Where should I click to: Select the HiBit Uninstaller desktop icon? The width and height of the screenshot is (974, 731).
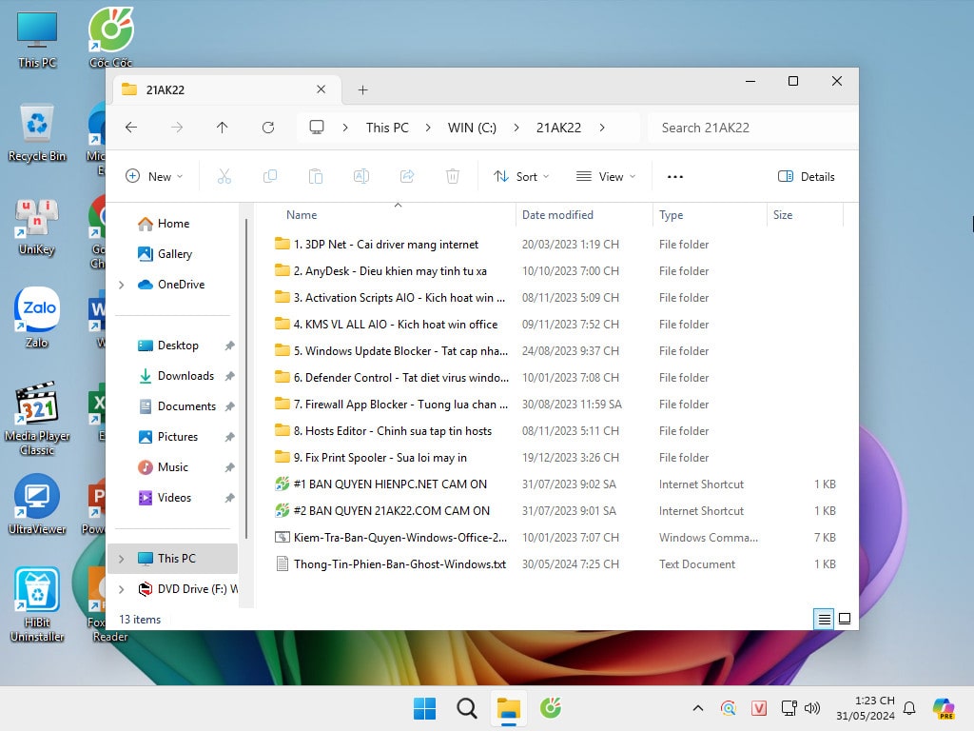coord(37,604)
